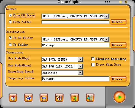Viewport: 135px width, 108px height.
Task: Click the eraser icon button
Action: (28, 98)
